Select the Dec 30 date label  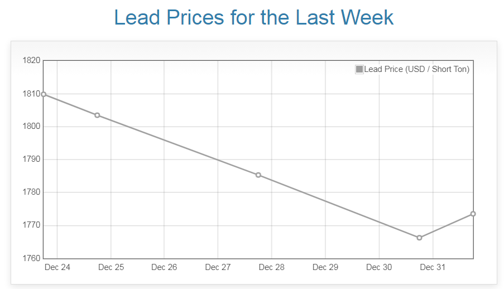click(379, 267)
